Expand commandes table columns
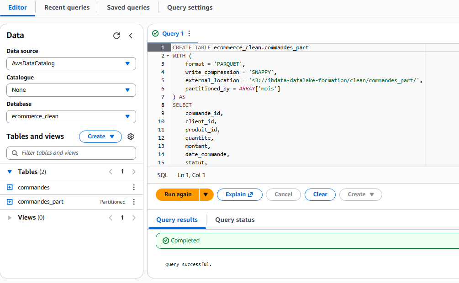 pyautogui.click(x=10, y=187)
